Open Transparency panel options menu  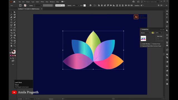tap(164, 29)
